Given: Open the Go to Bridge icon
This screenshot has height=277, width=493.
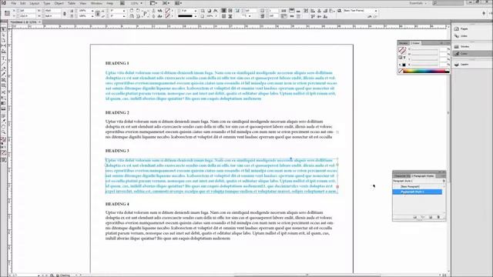Looking at the screenshot, I should pos(122,3).
